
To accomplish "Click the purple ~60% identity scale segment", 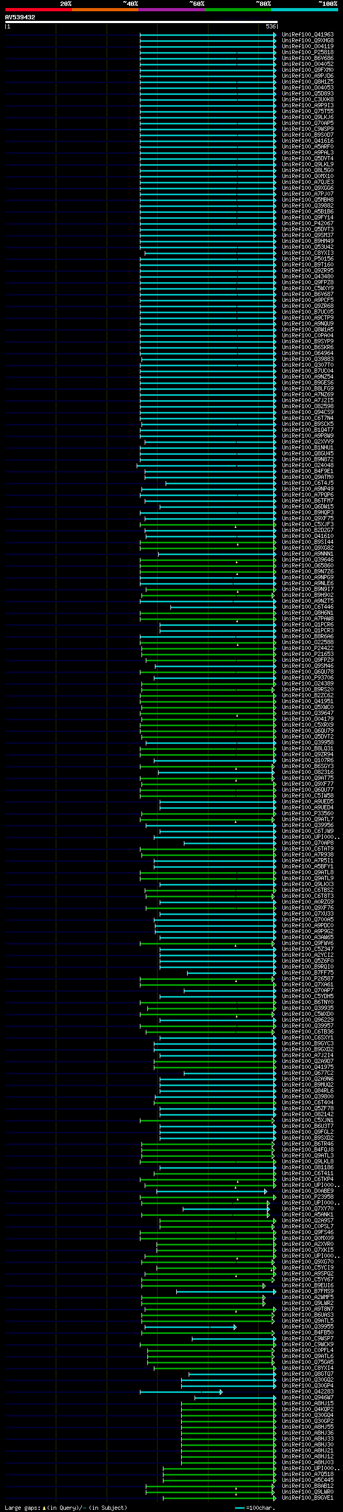I will (171, 10).
